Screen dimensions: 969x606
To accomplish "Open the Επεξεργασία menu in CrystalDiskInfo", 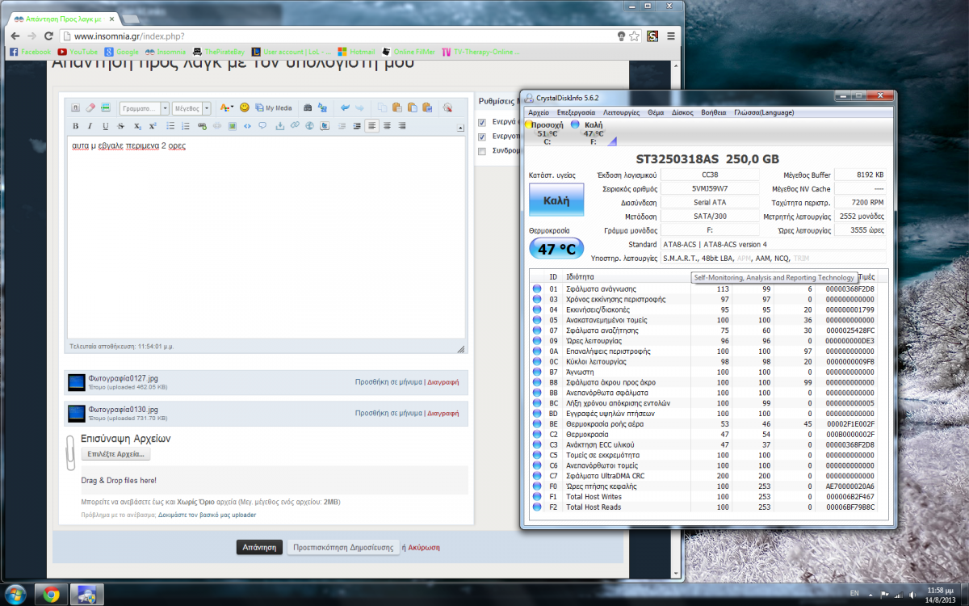I will point(576,112).
